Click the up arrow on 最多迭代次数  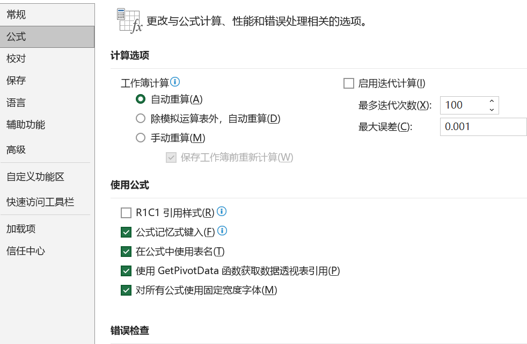click(x=492, y=102)
